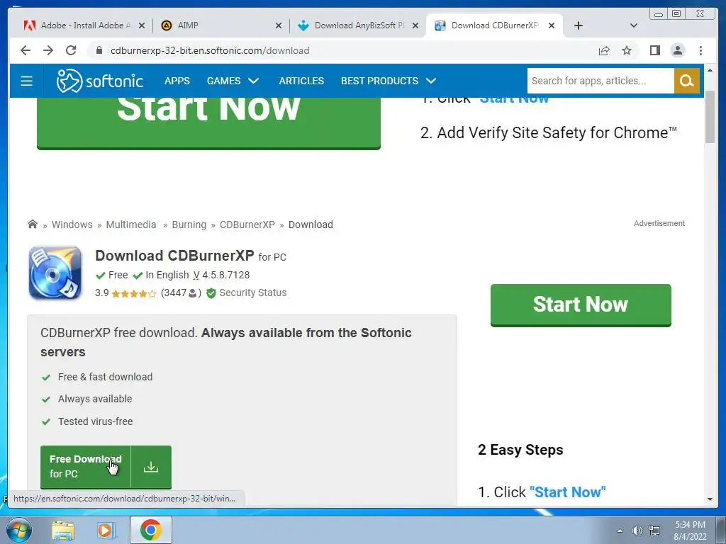This screenshot has height=544, width=726.
Task: Click the home icon in breadcrumb
Action: pyautogui.click(x=33, y=225)
